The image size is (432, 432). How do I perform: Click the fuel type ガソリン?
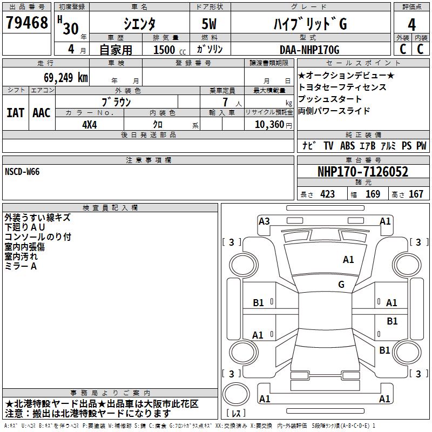[210, 49]
